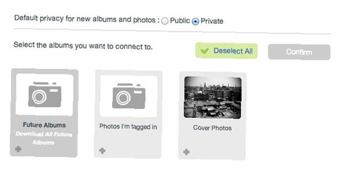The height and width of the screenshot is (174, 344).
Task: Click the Download All Future Albums caption
Action: [x=44, y=138]
